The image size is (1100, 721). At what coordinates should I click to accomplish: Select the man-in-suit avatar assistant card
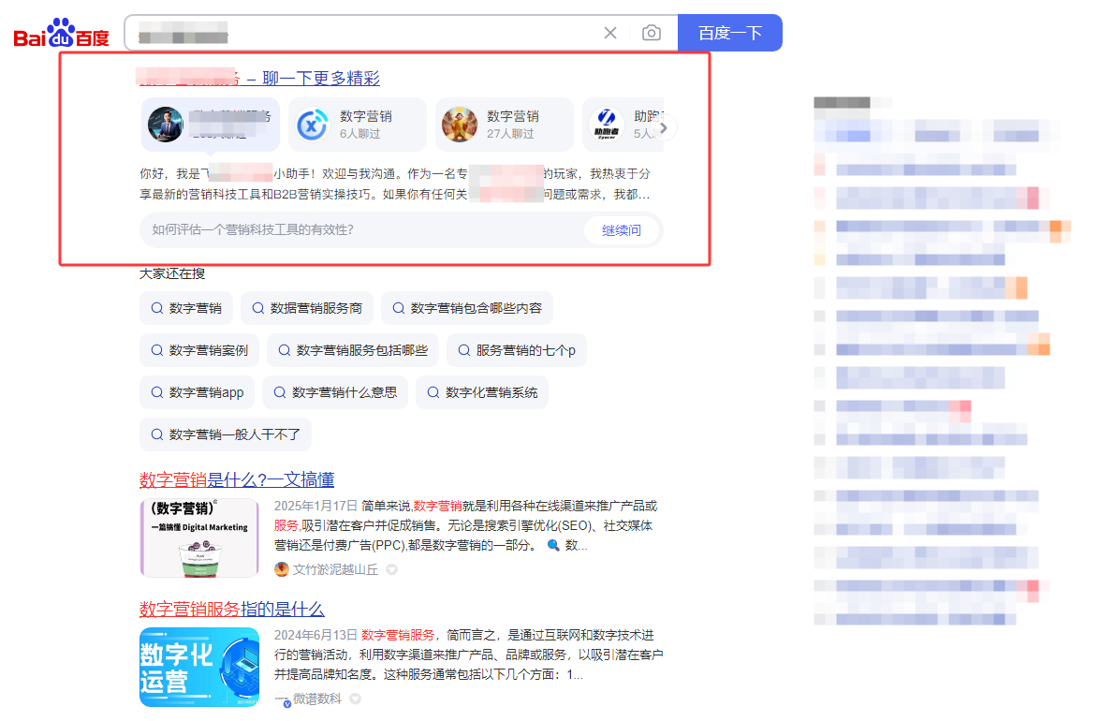coord(211,125)
